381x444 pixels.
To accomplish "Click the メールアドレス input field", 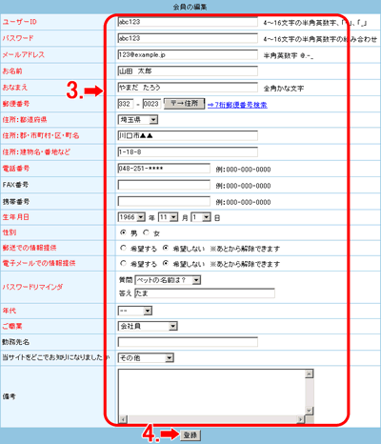I will tap(188, 55).
